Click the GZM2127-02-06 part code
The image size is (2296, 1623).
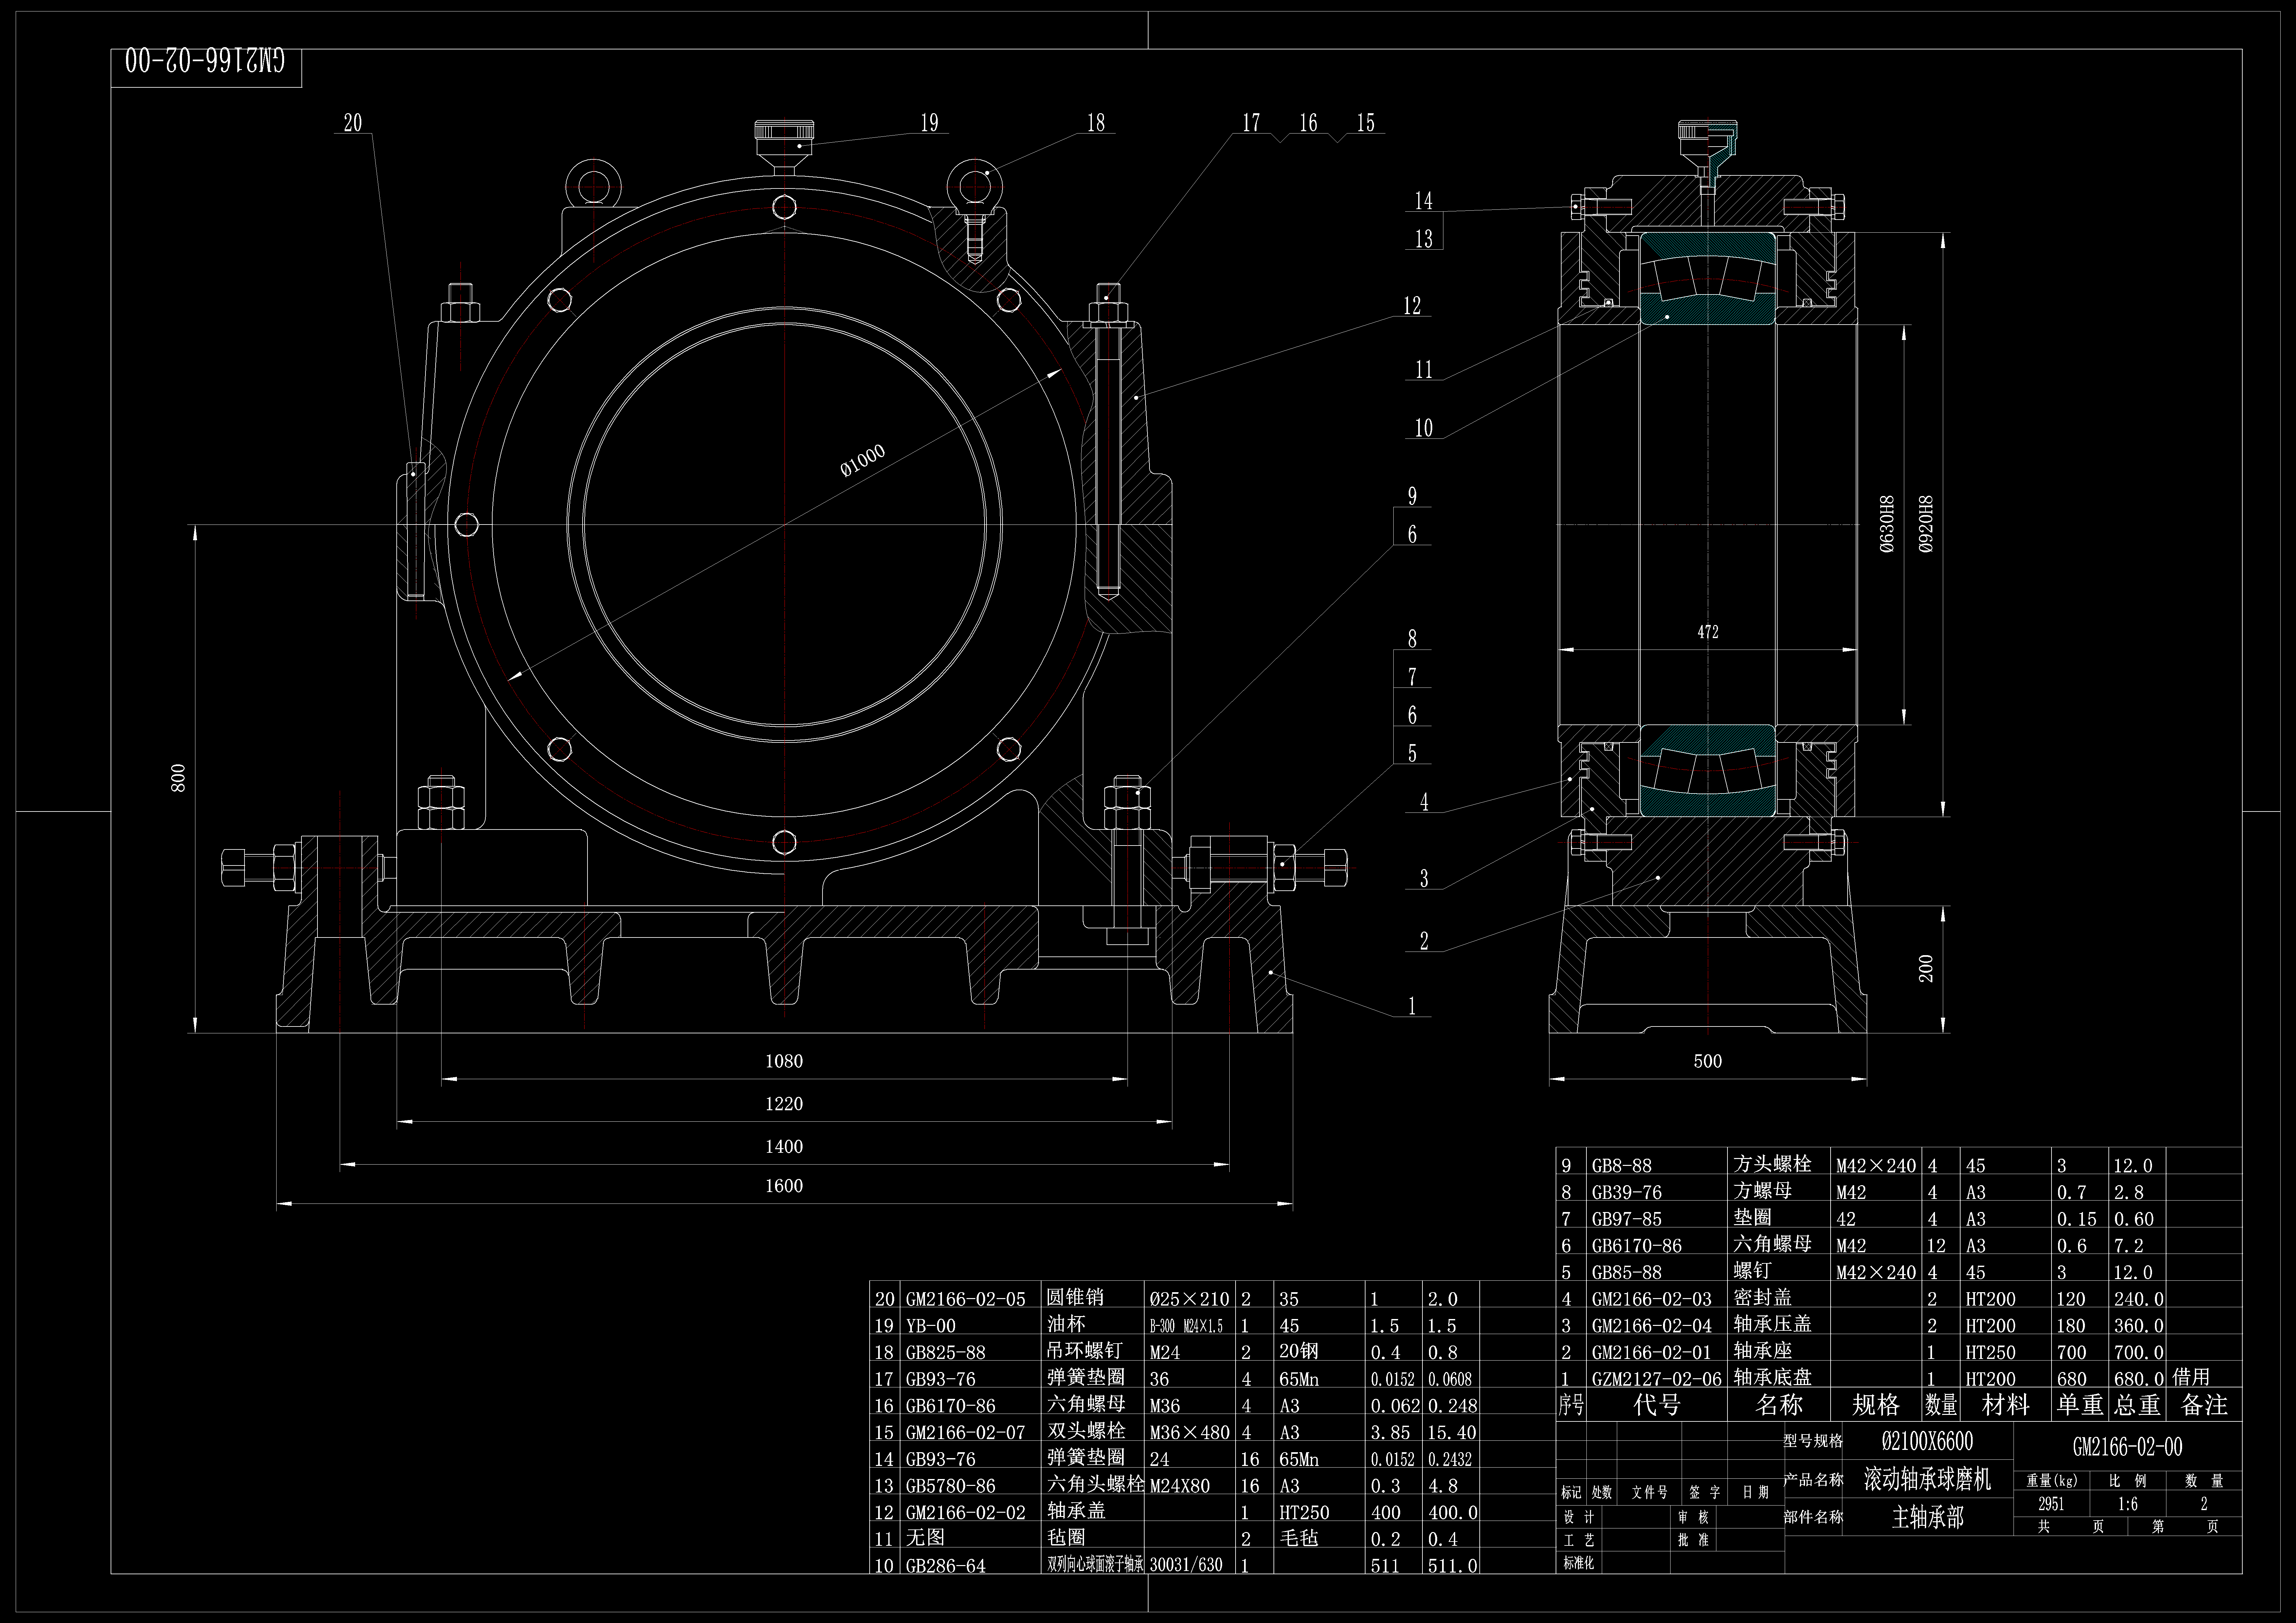[x=1657, y=1379]
